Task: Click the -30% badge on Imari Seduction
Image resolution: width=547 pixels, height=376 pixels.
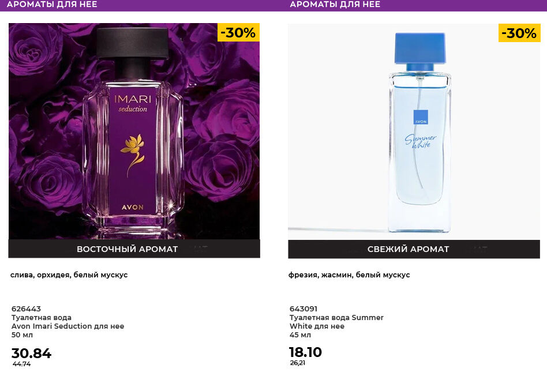Action: coord(238,33)
